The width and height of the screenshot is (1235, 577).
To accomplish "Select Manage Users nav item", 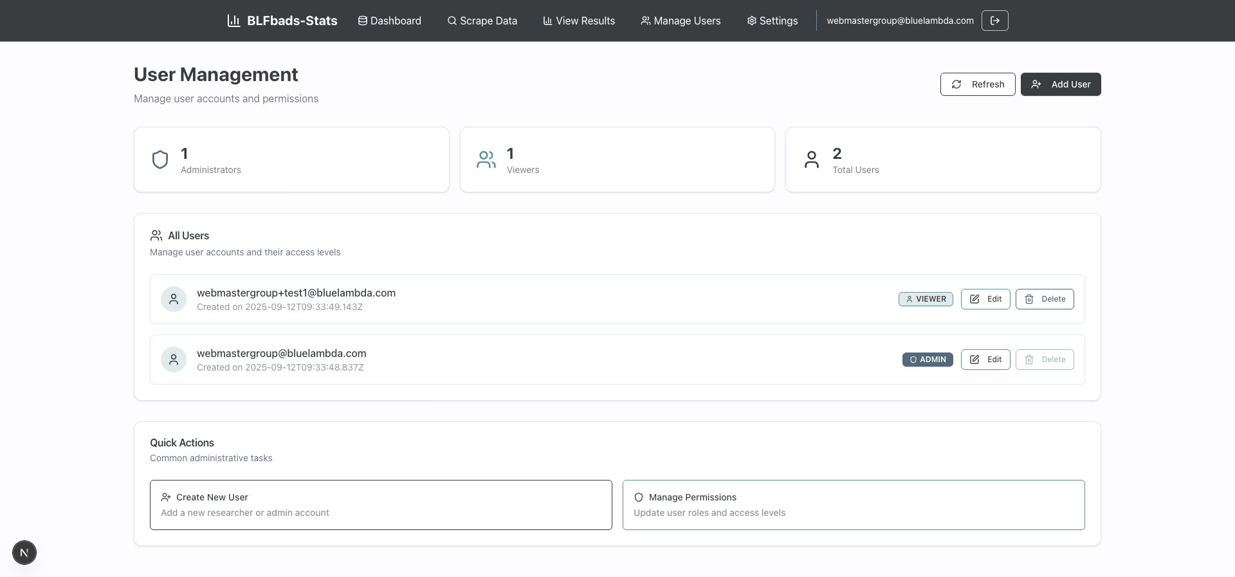I will [681, 21].
